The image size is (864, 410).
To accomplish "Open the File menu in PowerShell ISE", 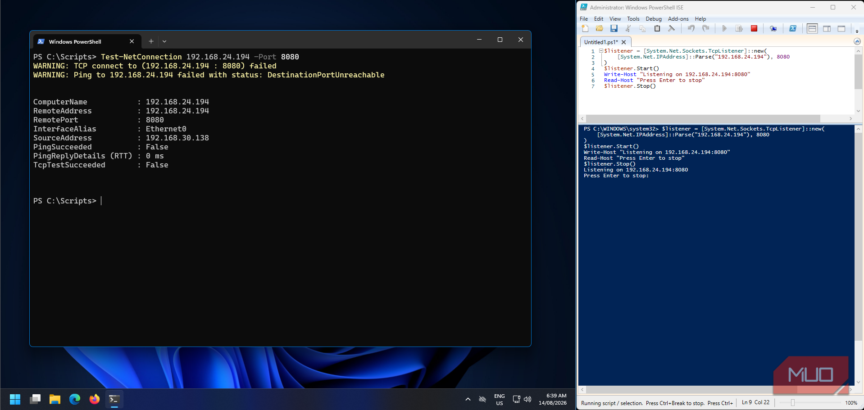I will click(x=584, y=19).
